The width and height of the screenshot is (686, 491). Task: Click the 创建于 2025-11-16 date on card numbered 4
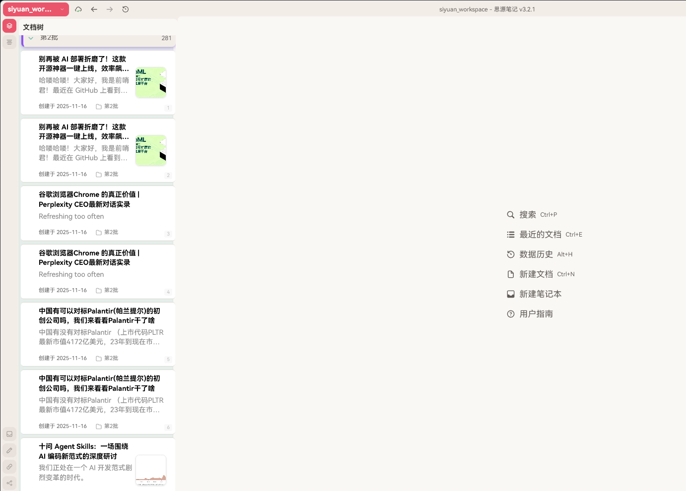(63, 291)
